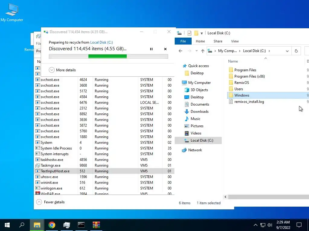Select the wininit.exe process
The image size is (309, 231).
point(104,183)
